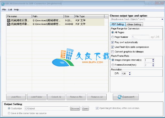This screenshot has height=118, width=165.
Task: Click the application logo icon in title bar
Action: pyautogui.click(x=3, y=4)
